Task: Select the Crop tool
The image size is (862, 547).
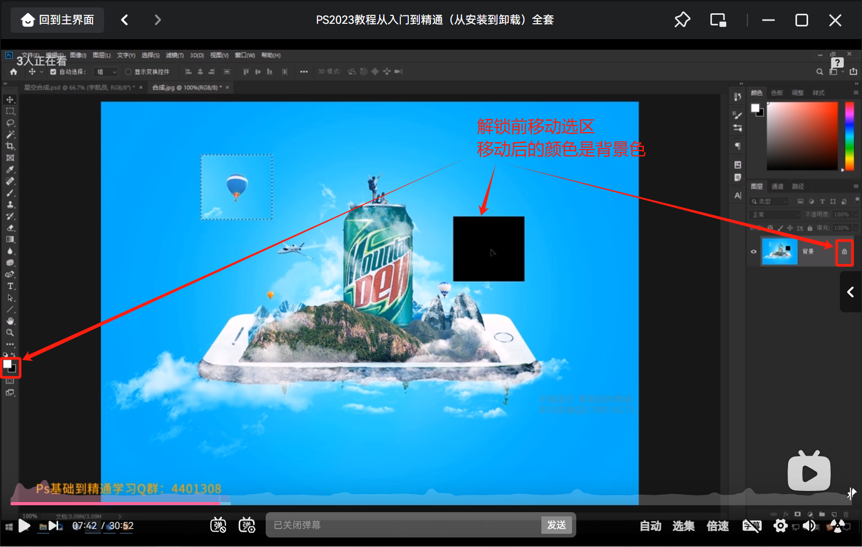Action: (x=10, y=146)
